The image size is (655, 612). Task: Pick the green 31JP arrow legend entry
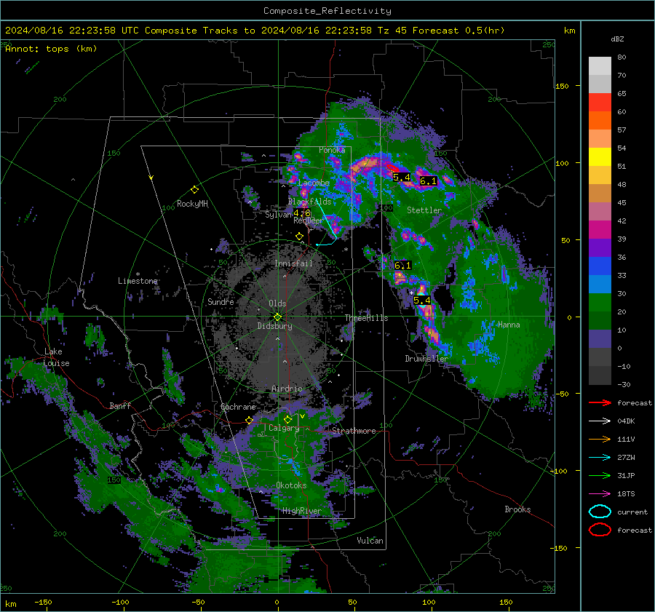(600, 475)
